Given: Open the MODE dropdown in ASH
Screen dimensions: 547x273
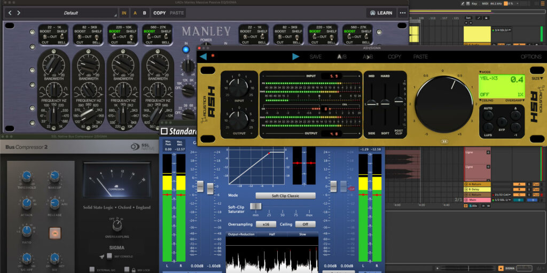Looking at the screenshot, I should point(485,72).
